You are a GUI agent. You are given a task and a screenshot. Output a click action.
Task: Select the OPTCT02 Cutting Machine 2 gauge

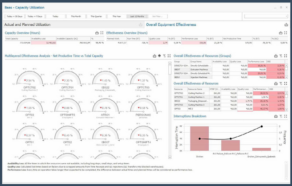click(x=30, y=80)
